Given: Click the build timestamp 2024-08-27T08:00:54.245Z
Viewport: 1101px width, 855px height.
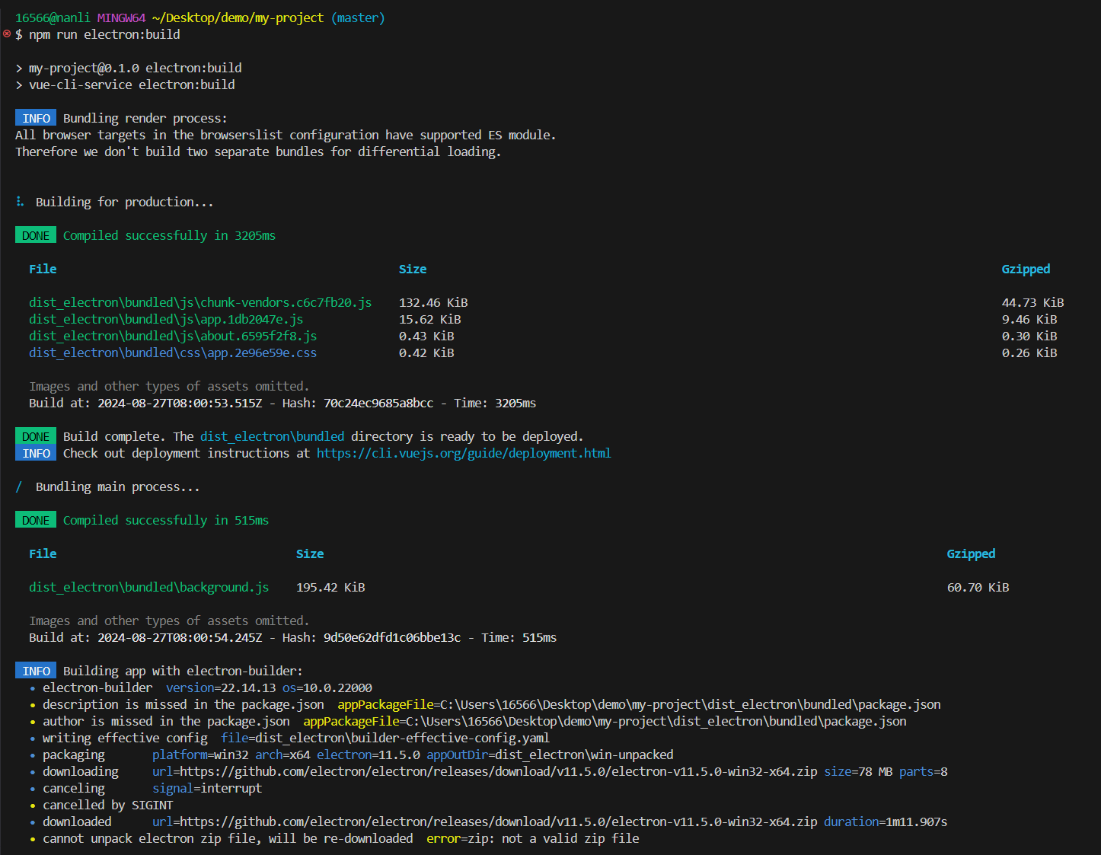Looking at the screenshot, I should 180,637.
